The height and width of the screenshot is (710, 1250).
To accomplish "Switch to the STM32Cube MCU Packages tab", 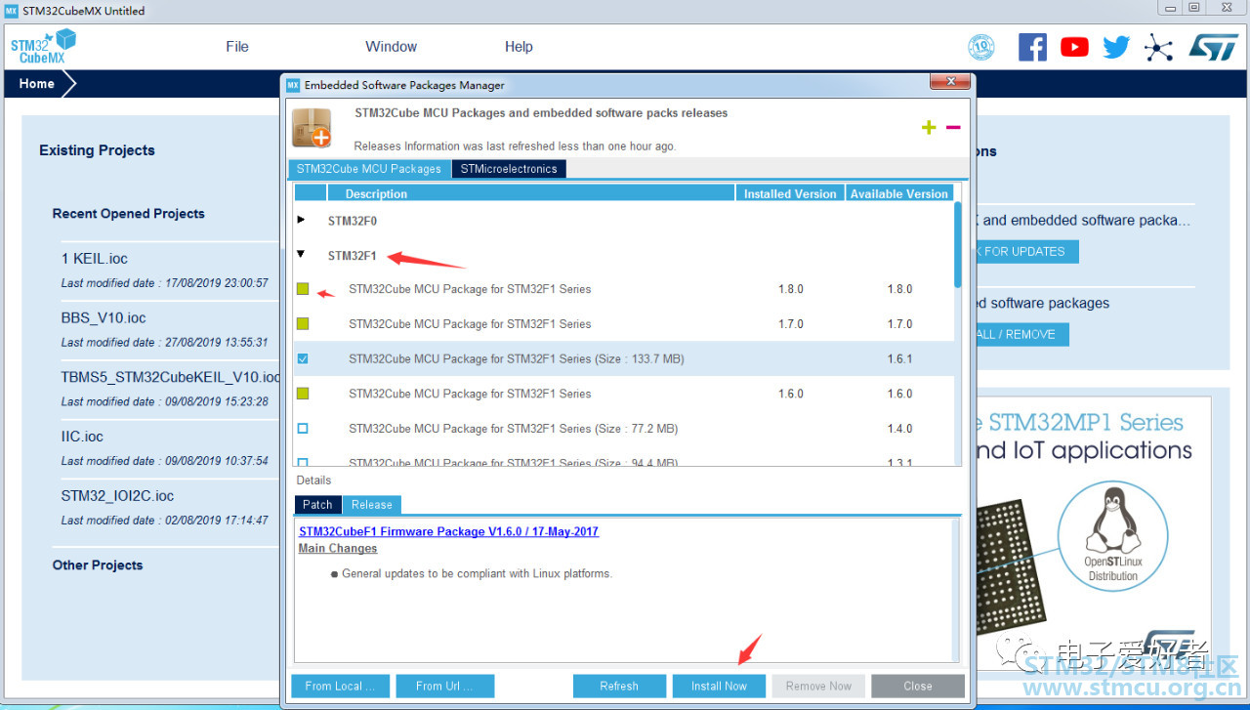I will (x=369, y=169).
